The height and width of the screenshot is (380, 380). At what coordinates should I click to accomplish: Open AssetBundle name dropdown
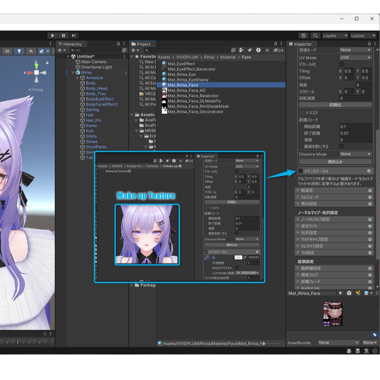point(338,343)
